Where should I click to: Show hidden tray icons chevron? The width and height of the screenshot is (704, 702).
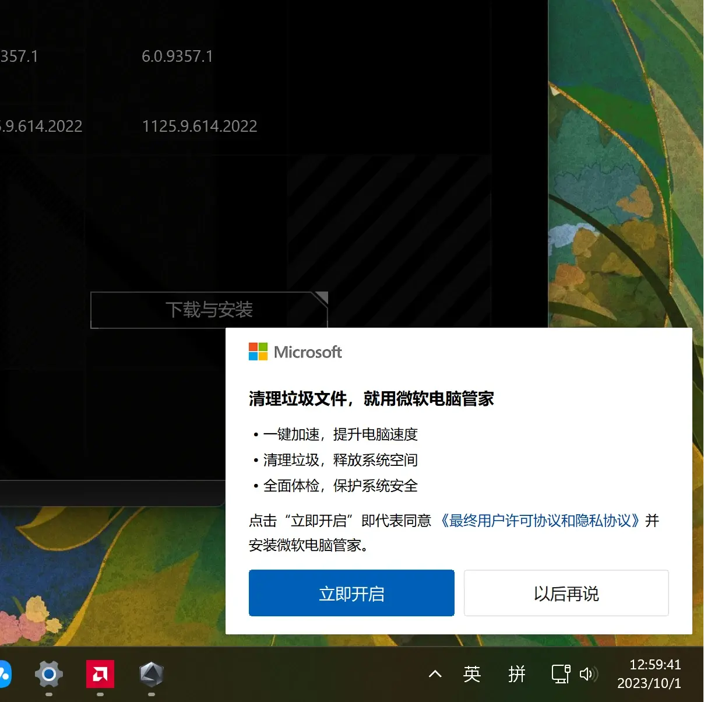(x=435, y=675)
